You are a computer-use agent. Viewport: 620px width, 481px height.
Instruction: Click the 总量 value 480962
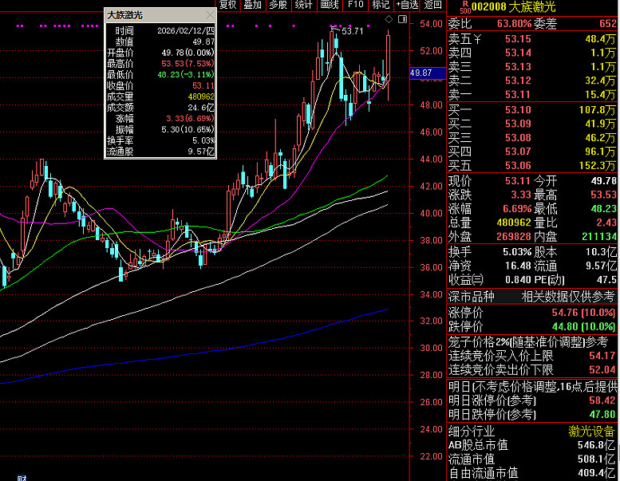point(514,223)
